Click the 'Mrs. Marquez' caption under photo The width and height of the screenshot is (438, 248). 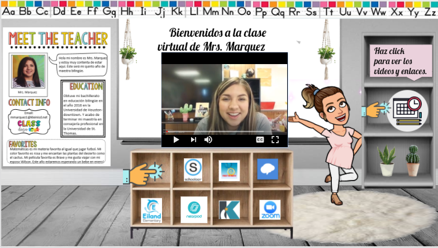coord(27,93)
